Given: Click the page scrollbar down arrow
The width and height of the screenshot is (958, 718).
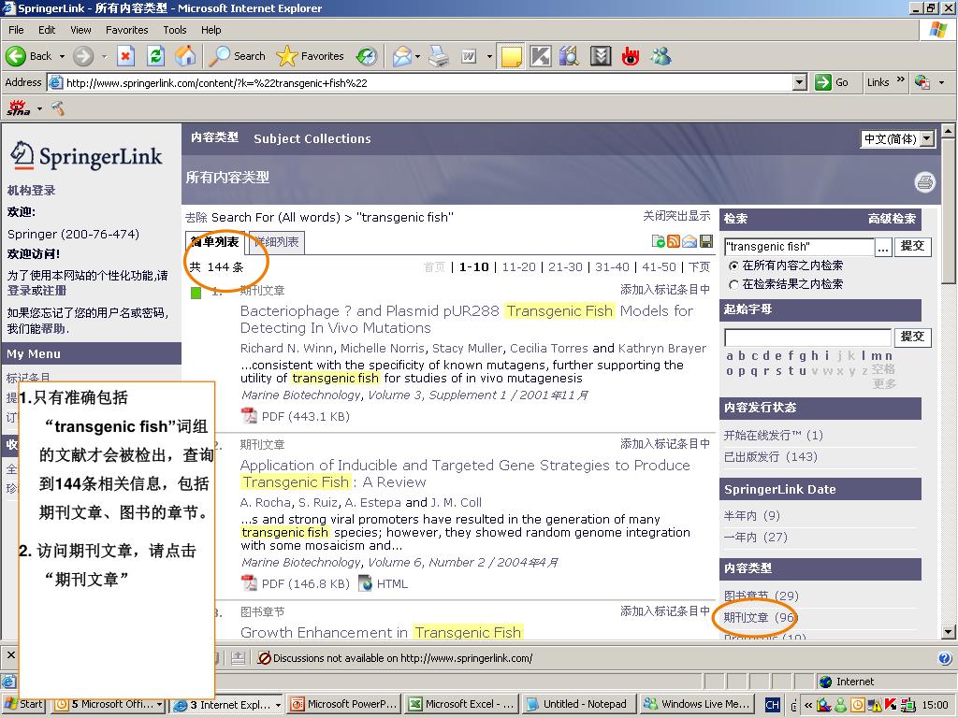Looking at the screenshot, I should pyautogui.click(x=949, y=633).
